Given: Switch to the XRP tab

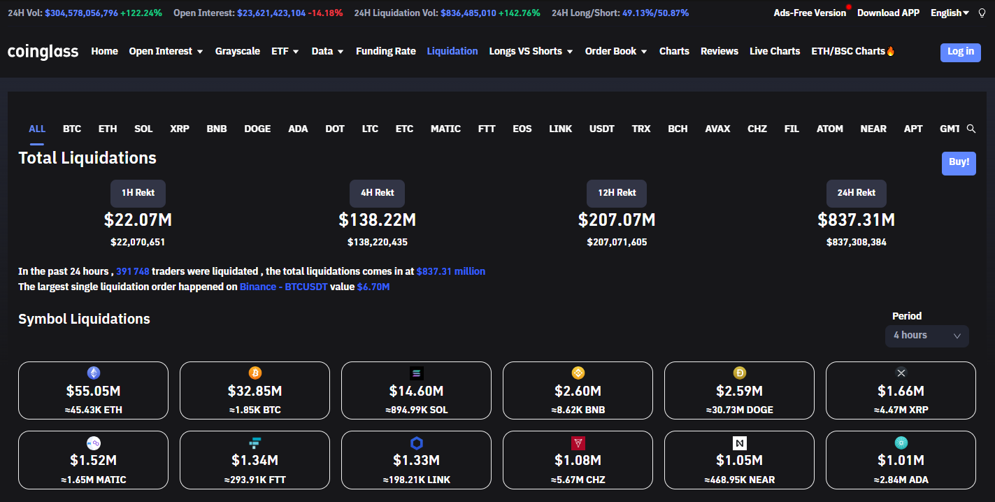Looking at the screenshot, I should coord(180,129).
